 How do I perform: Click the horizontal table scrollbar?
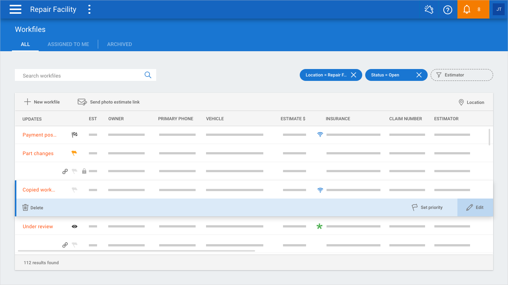point(136,251)
